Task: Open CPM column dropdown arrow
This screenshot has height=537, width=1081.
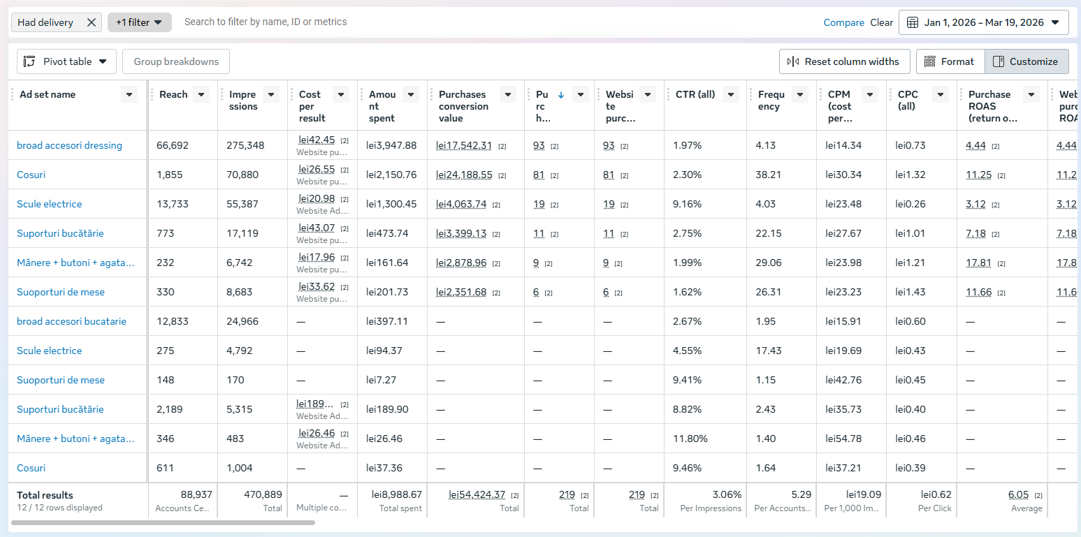Action: tap(870, 94)
